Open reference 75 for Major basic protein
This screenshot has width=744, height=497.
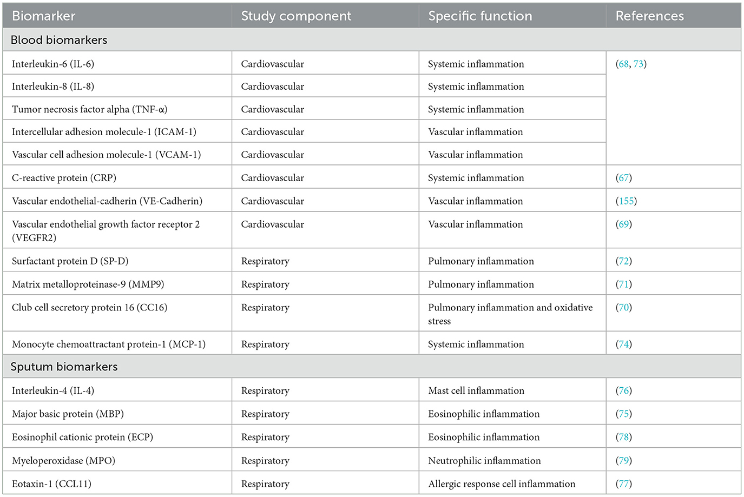[x=624, y=414]
